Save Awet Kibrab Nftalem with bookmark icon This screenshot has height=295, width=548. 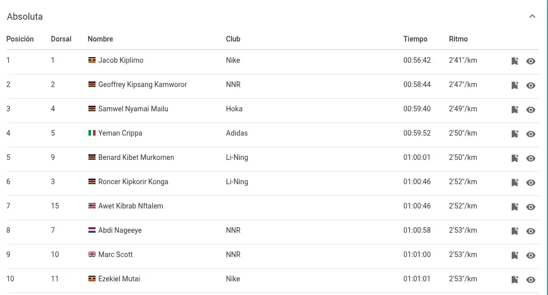515,207
